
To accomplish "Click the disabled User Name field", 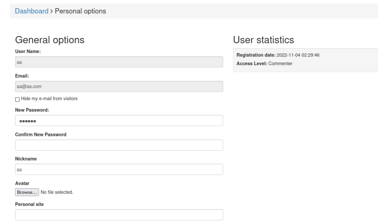I will point(119,62).
